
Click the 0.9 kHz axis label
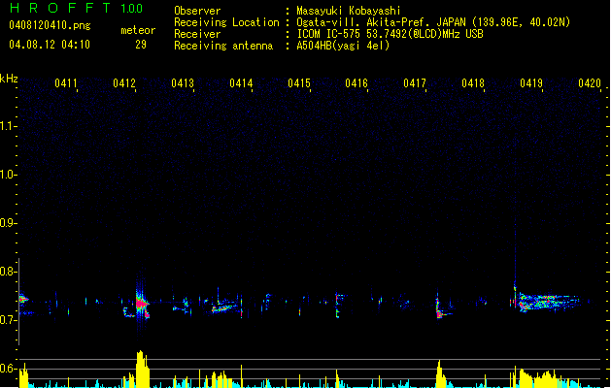[8, 222]
